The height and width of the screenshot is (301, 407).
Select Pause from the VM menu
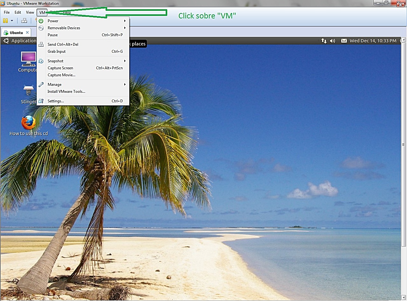pos(52,35)
